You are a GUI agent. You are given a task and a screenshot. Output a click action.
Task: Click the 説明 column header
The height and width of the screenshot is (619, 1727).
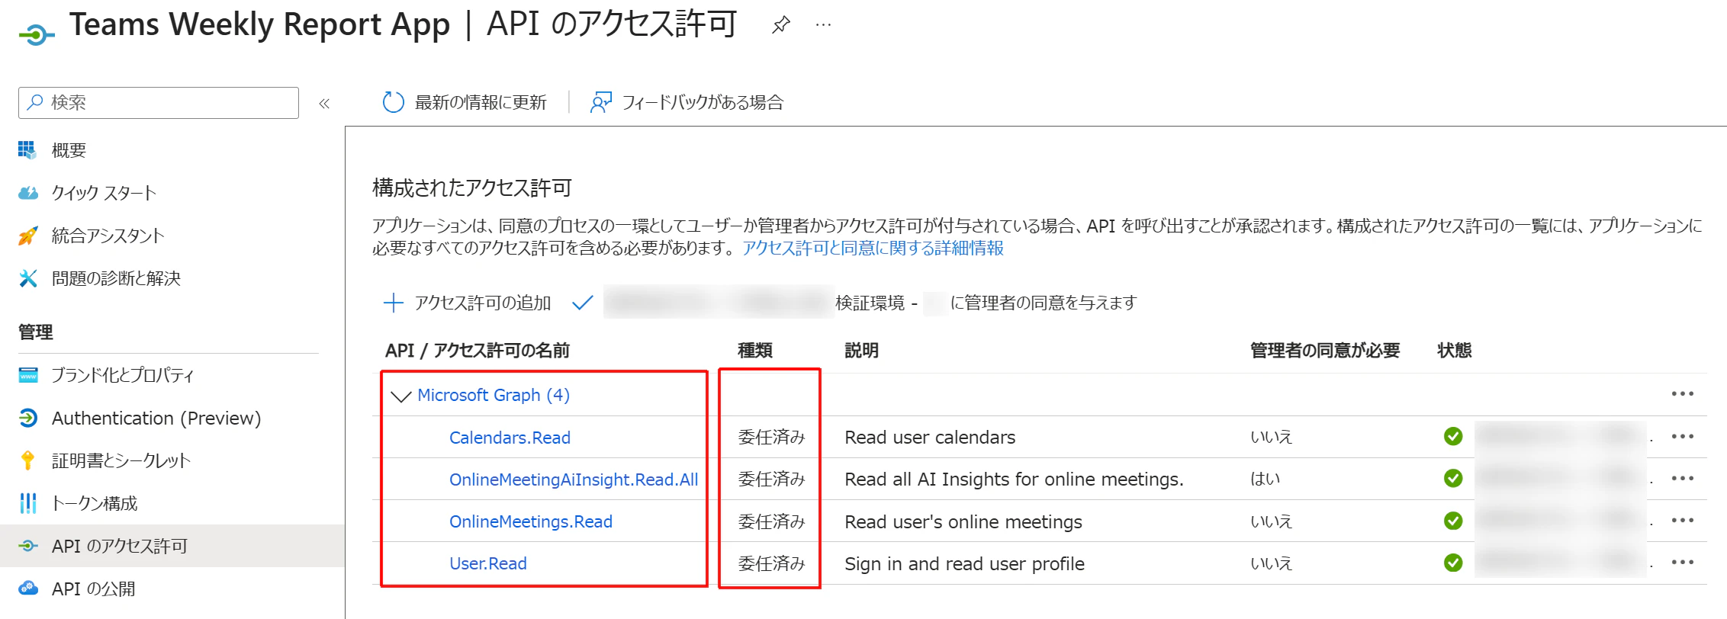click(862, 351)
